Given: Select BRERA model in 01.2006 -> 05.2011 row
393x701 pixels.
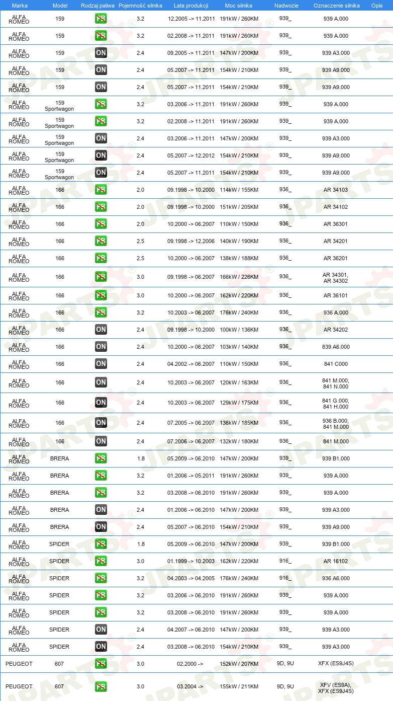Looking at the screenshot, I should pos(60,476).
